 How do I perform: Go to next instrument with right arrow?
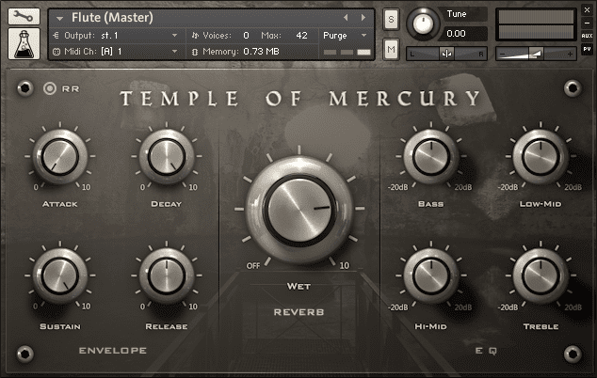(x=363, y=18)
